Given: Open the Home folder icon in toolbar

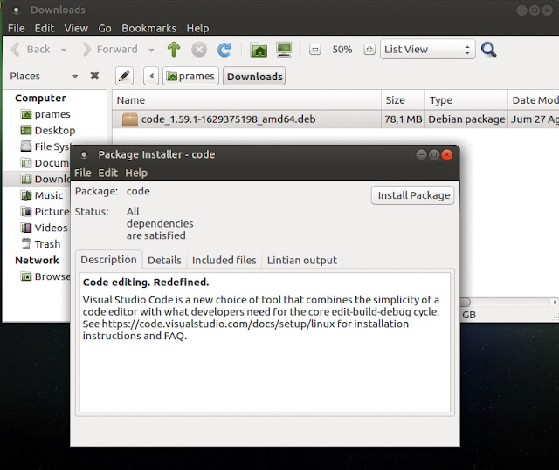Looking at the screenshot, I should tap(259, 50).
